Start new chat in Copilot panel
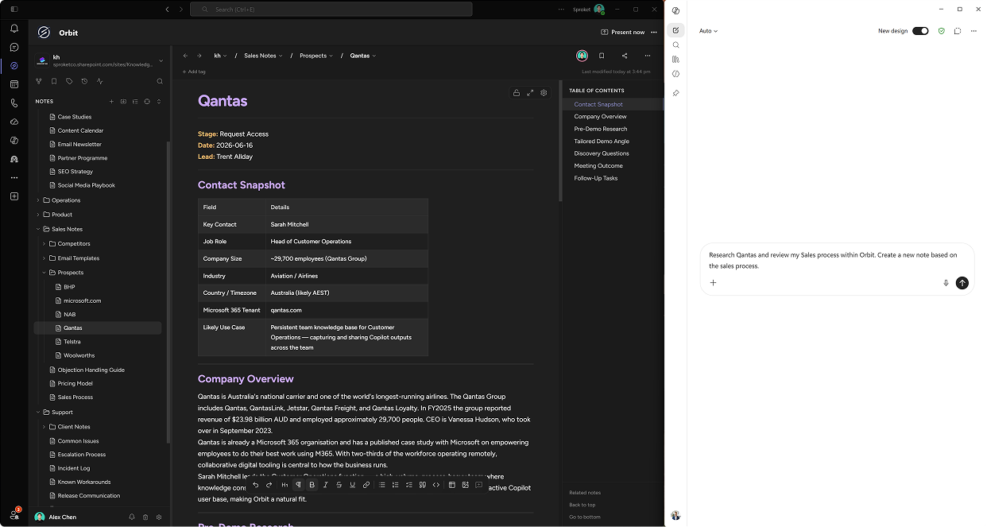The image size is (987, 527). pyautogui.click(x=675, y=30)
